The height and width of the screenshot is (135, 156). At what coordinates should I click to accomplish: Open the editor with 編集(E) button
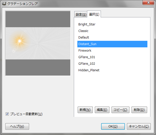tap(102, 110)
